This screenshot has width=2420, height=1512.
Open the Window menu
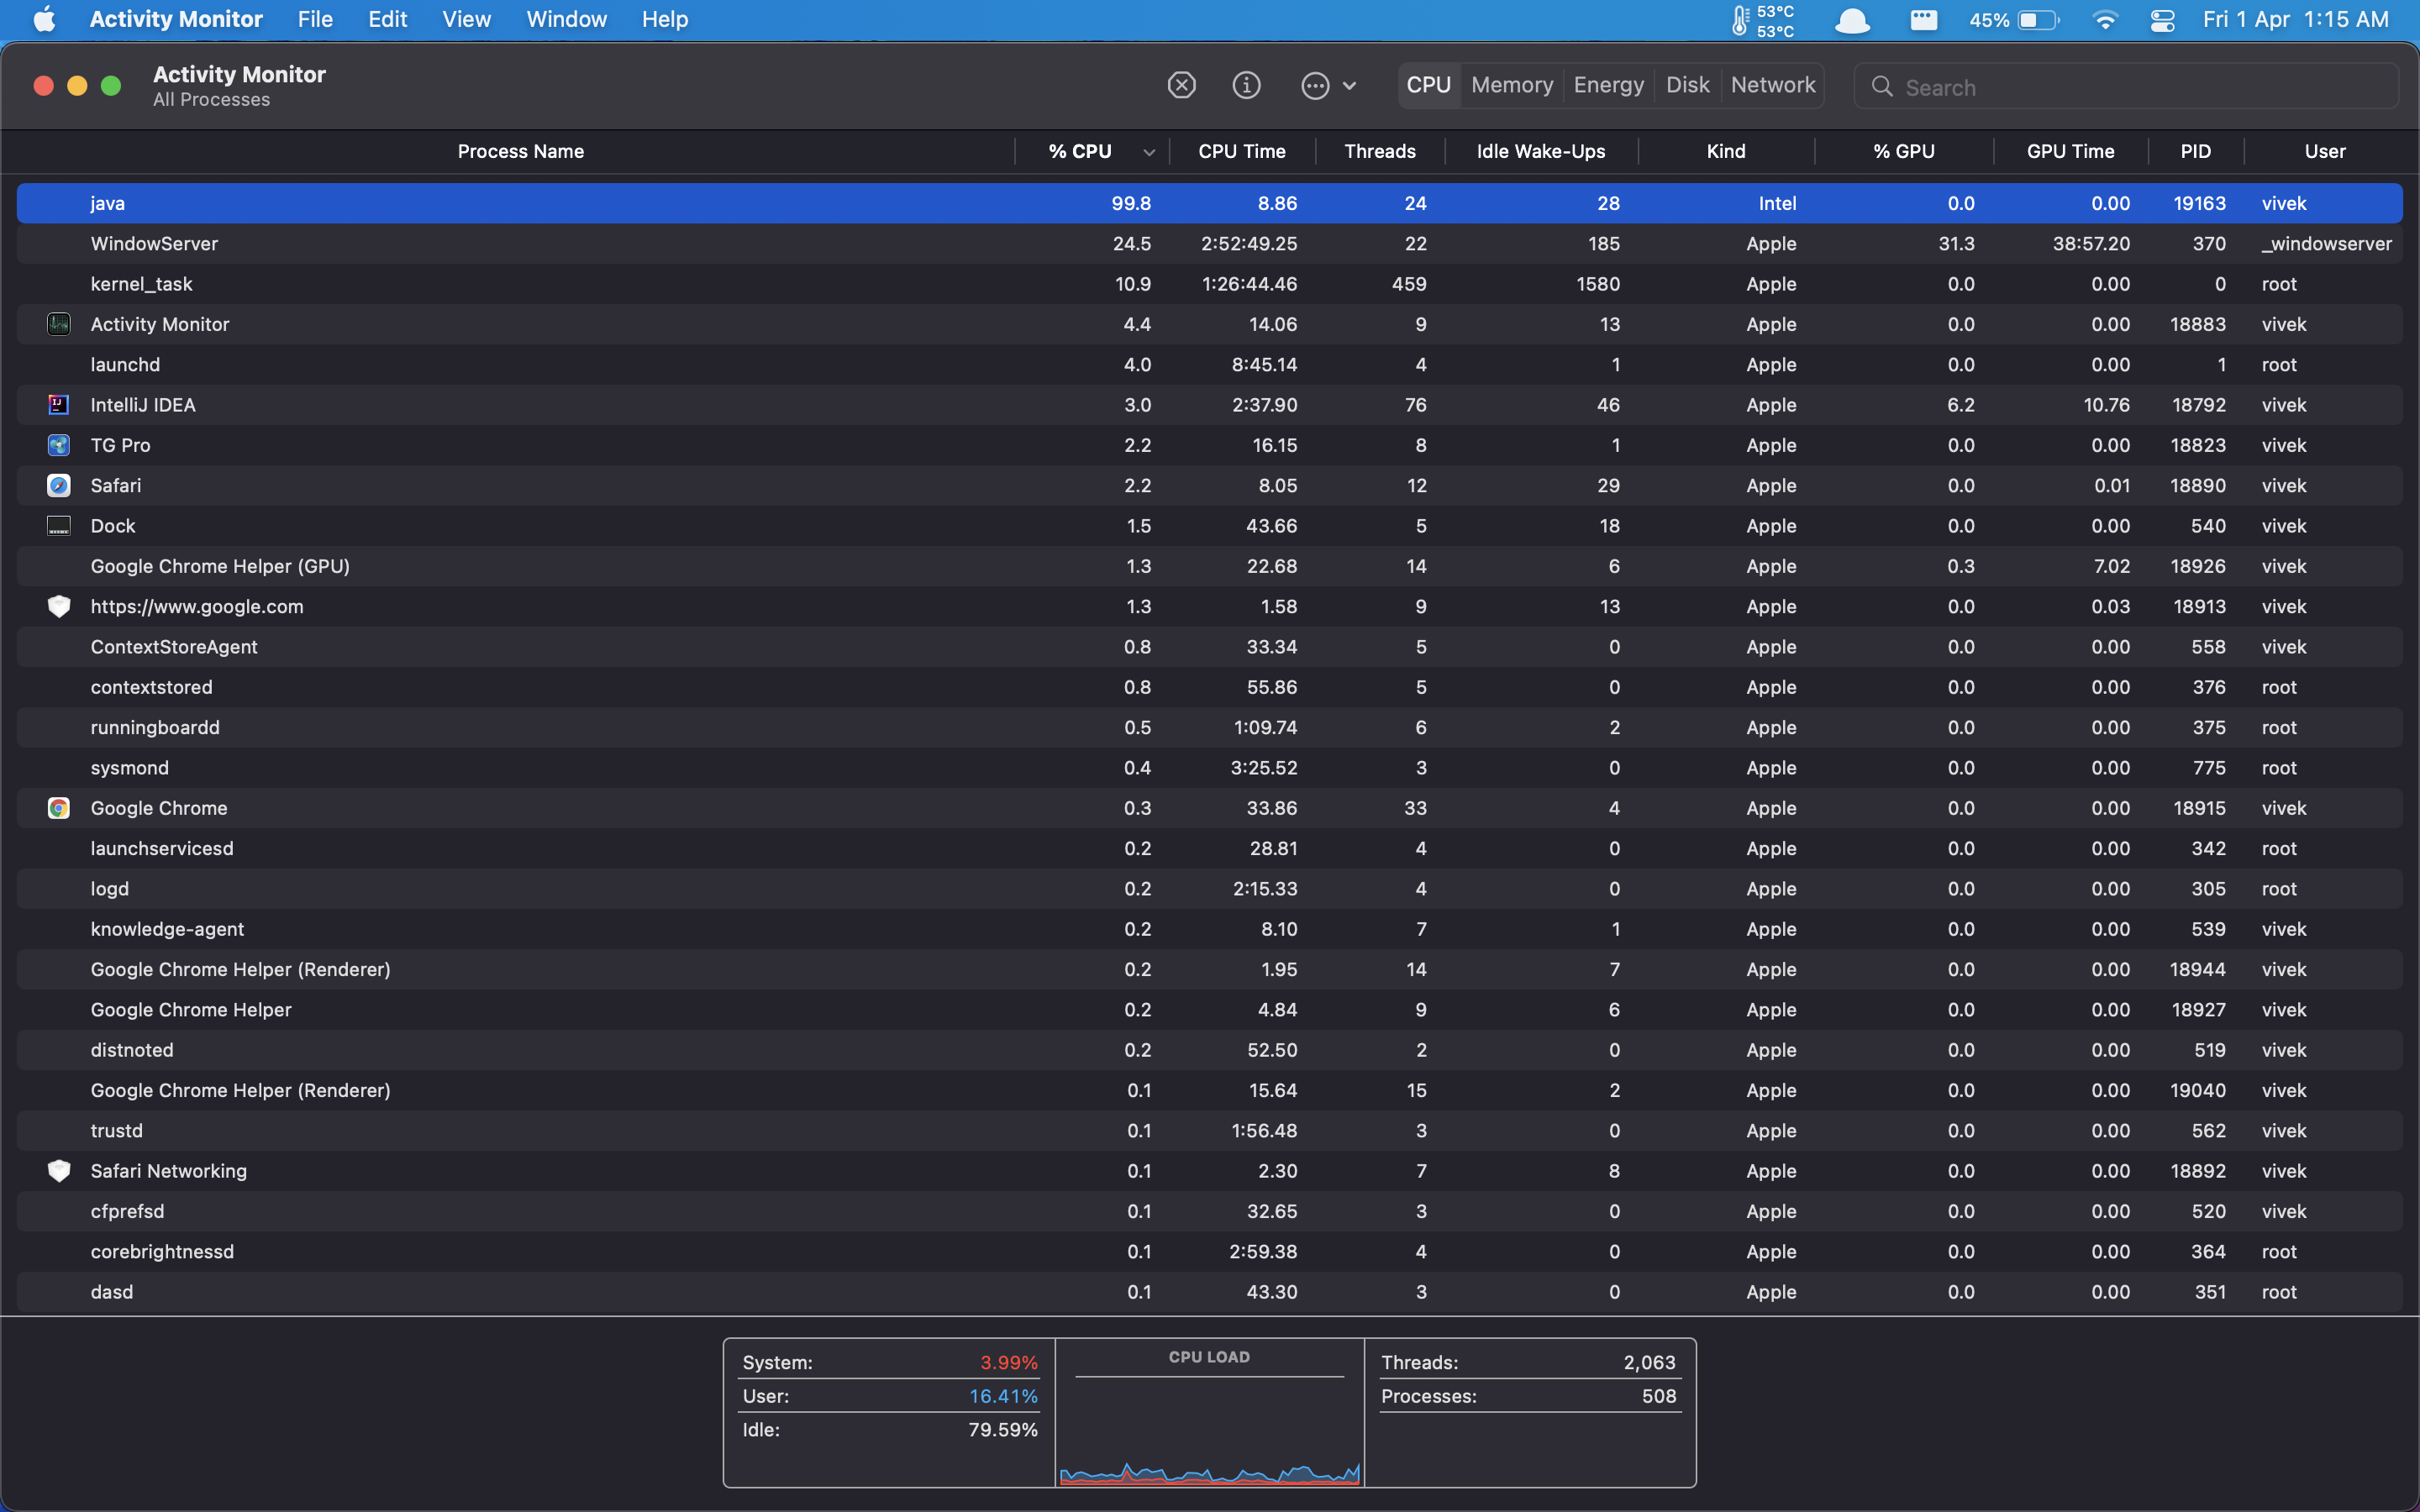(x=566, y=19)
